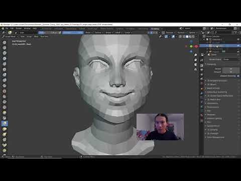
Task: Select the Blob brush tool
Action: click(x=5, y=80)
